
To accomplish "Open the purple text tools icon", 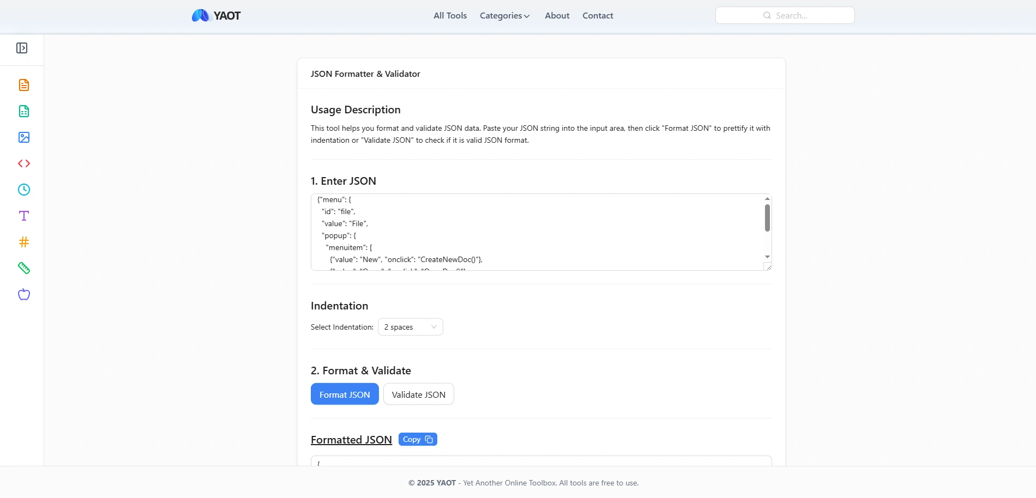I will [x=24, y=216].
